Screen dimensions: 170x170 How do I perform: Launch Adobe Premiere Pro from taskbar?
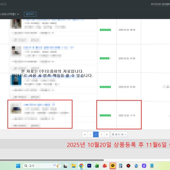pyautogui.click(x=89, y=166)
